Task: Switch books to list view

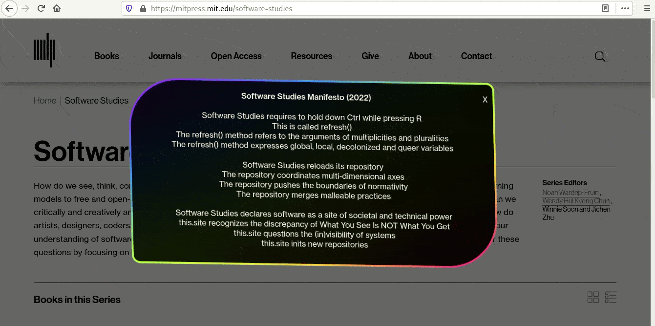Action: click(x=611, y=297)
